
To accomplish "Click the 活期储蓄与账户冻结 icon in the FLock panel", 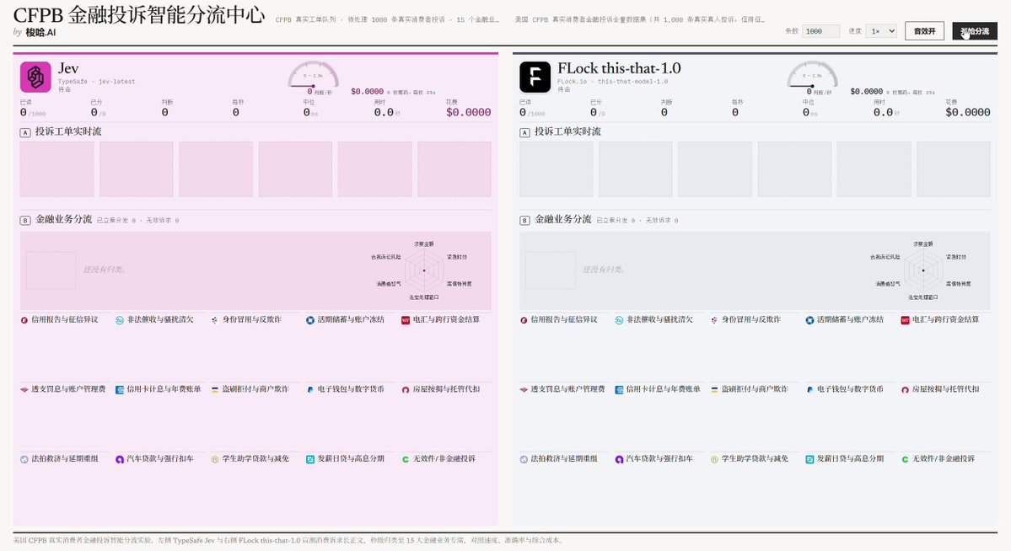I will (x=809, y=320).
